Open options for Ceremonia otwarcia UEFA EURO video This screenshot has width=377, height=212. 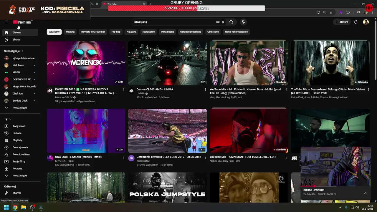(x=205, y=157)
